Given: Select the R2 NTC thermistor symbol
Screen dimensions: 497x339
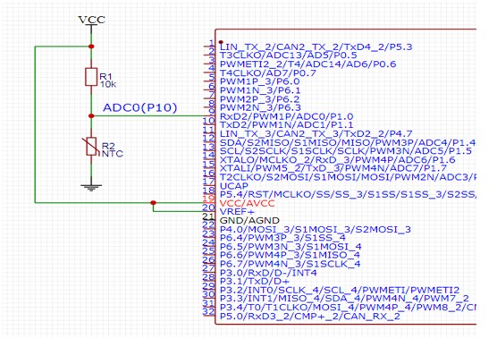Looking at the screenshot, I should 91,146.
